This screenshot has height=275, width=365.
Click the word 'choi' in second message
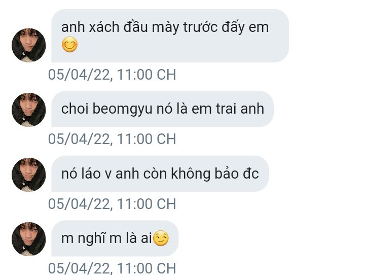click(75, 109)
